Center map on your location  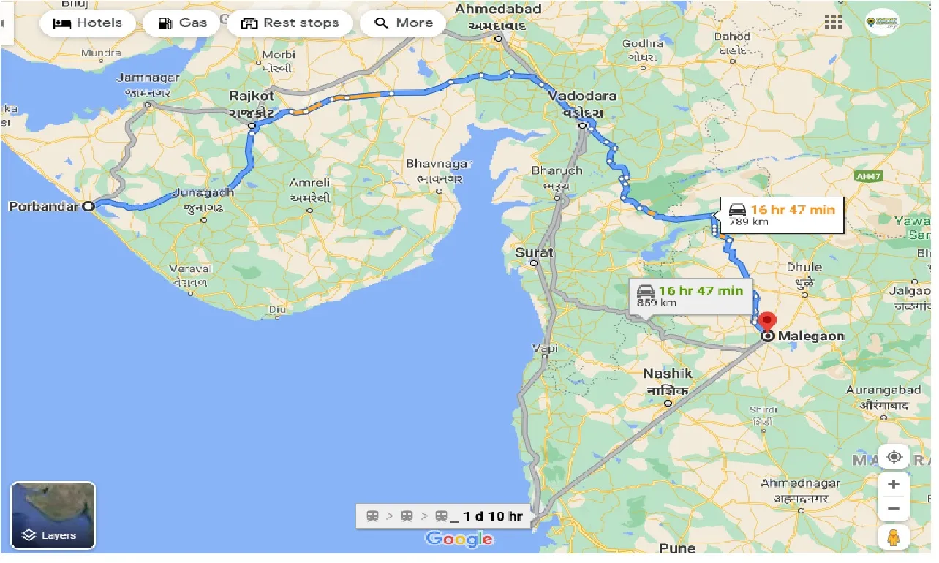pyautogui.click(x=894, y=458)
